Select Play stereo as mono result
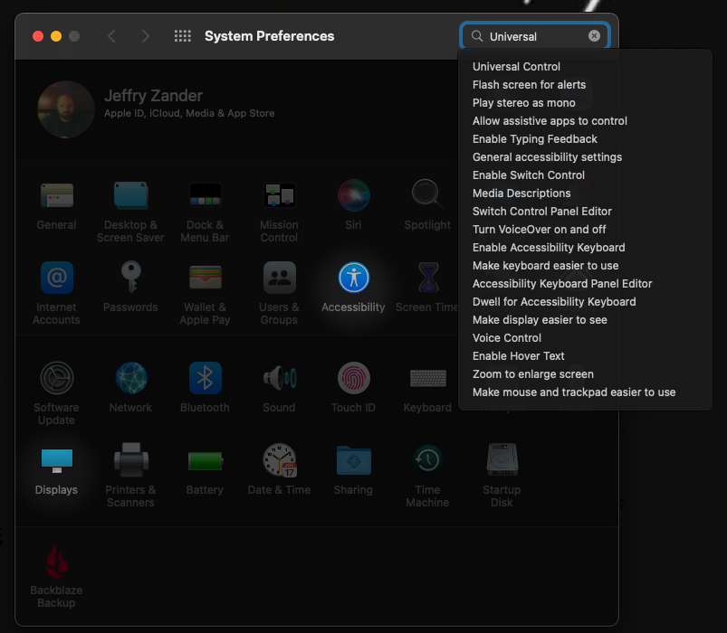Viewport: 727px width, 633px height. tap(524, 103)
